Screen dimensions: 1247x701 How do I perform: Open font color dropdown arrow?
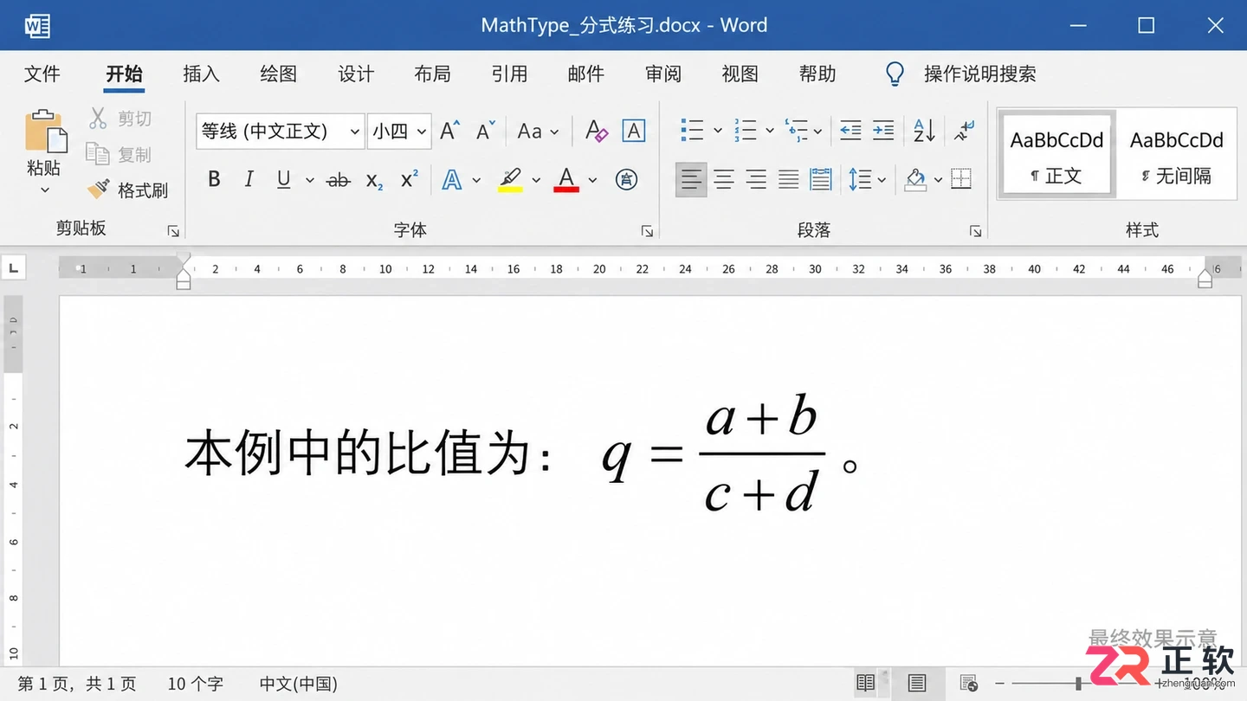point(592,180)
